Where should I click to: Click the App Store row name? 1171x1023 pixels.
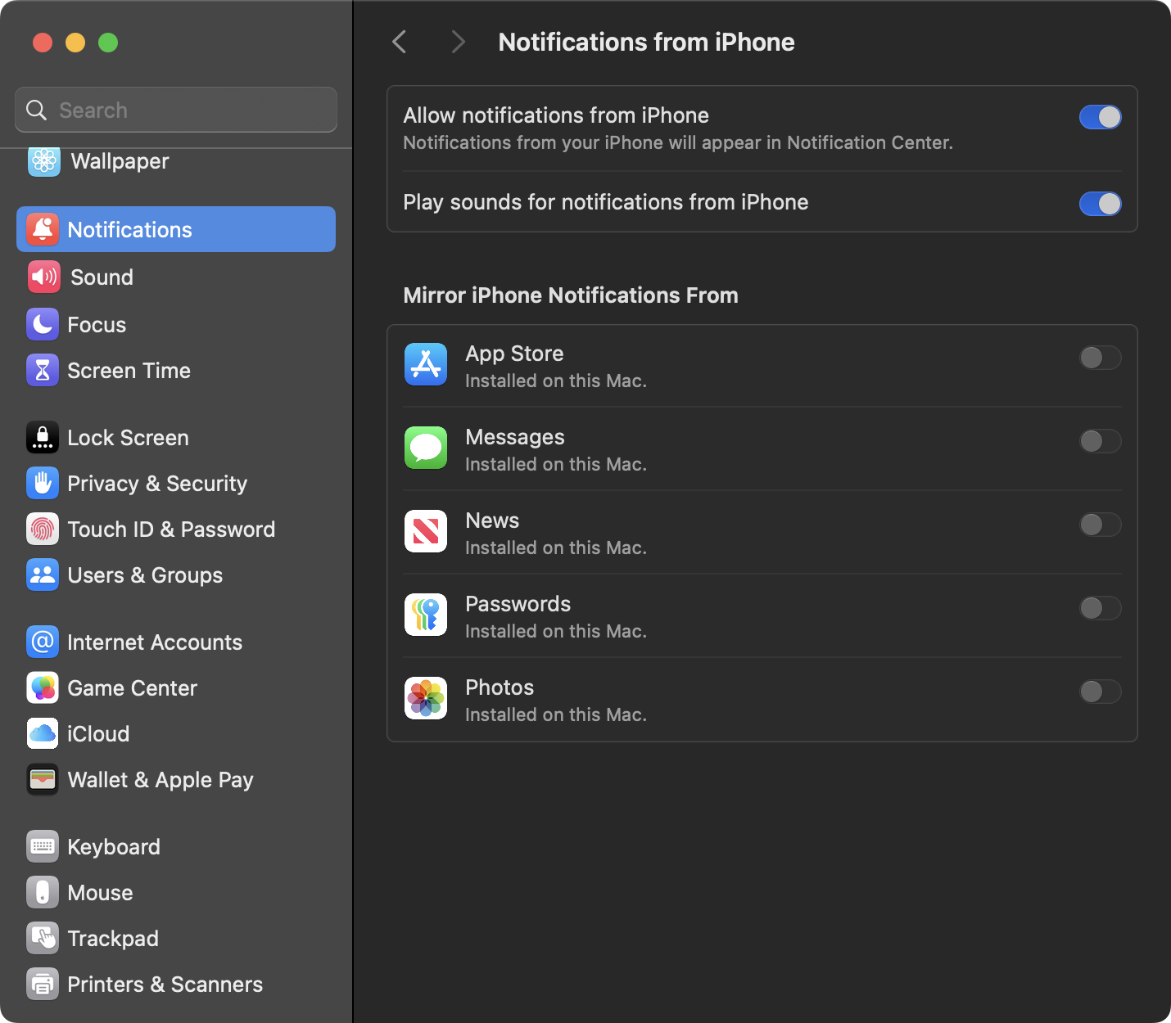(514, 354)
